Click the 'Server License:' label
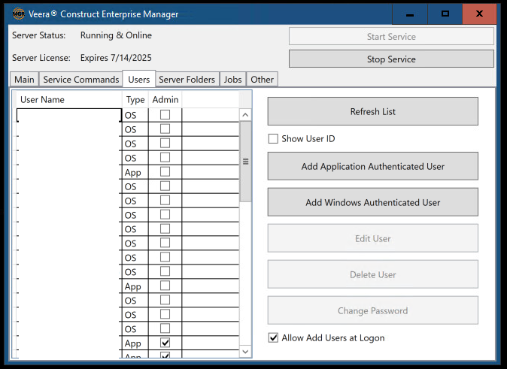This screenshot has width=507, height=369. (x=41, y=58)
